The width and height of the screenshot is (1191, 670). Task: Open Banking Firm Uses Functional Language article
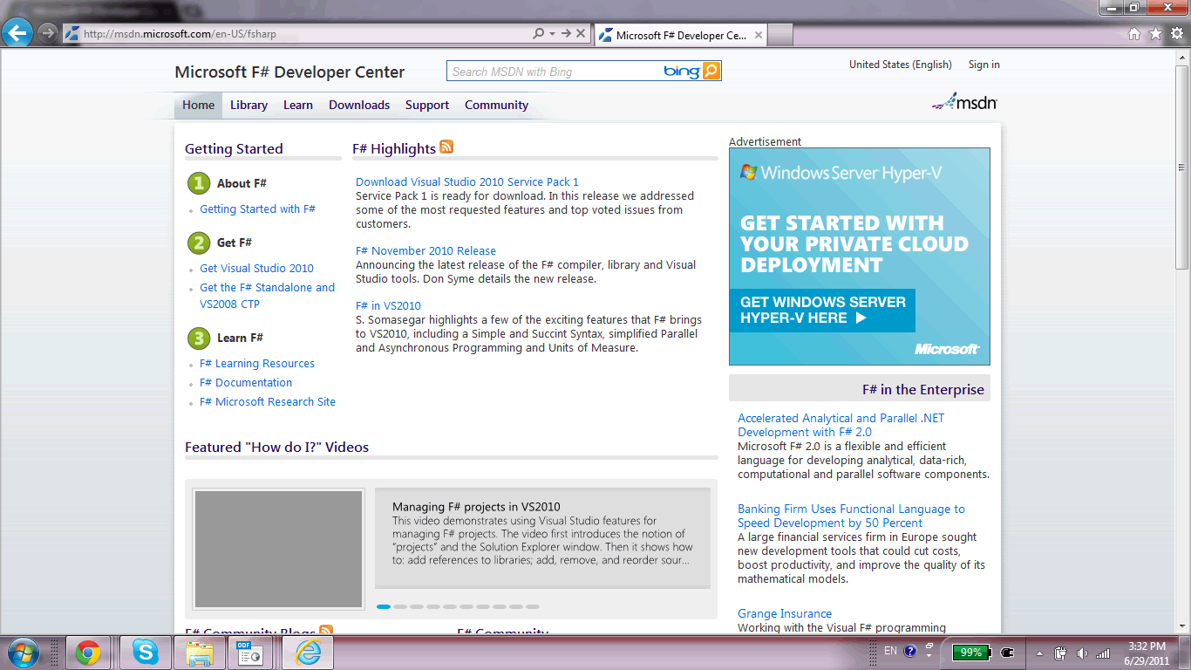(851, 516)
